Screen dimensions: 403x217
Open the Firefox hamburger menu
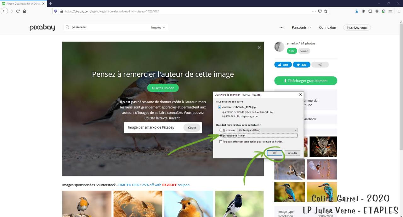pyautogui.click(x=399, y=11)
